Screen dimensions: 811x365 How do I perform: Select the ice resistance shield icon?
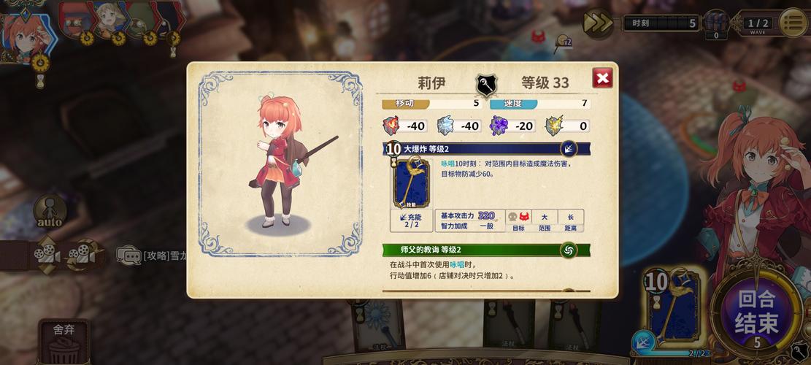pos(445,126)
